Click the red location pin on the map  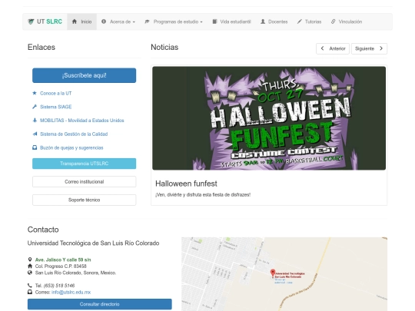click(273, 273)
